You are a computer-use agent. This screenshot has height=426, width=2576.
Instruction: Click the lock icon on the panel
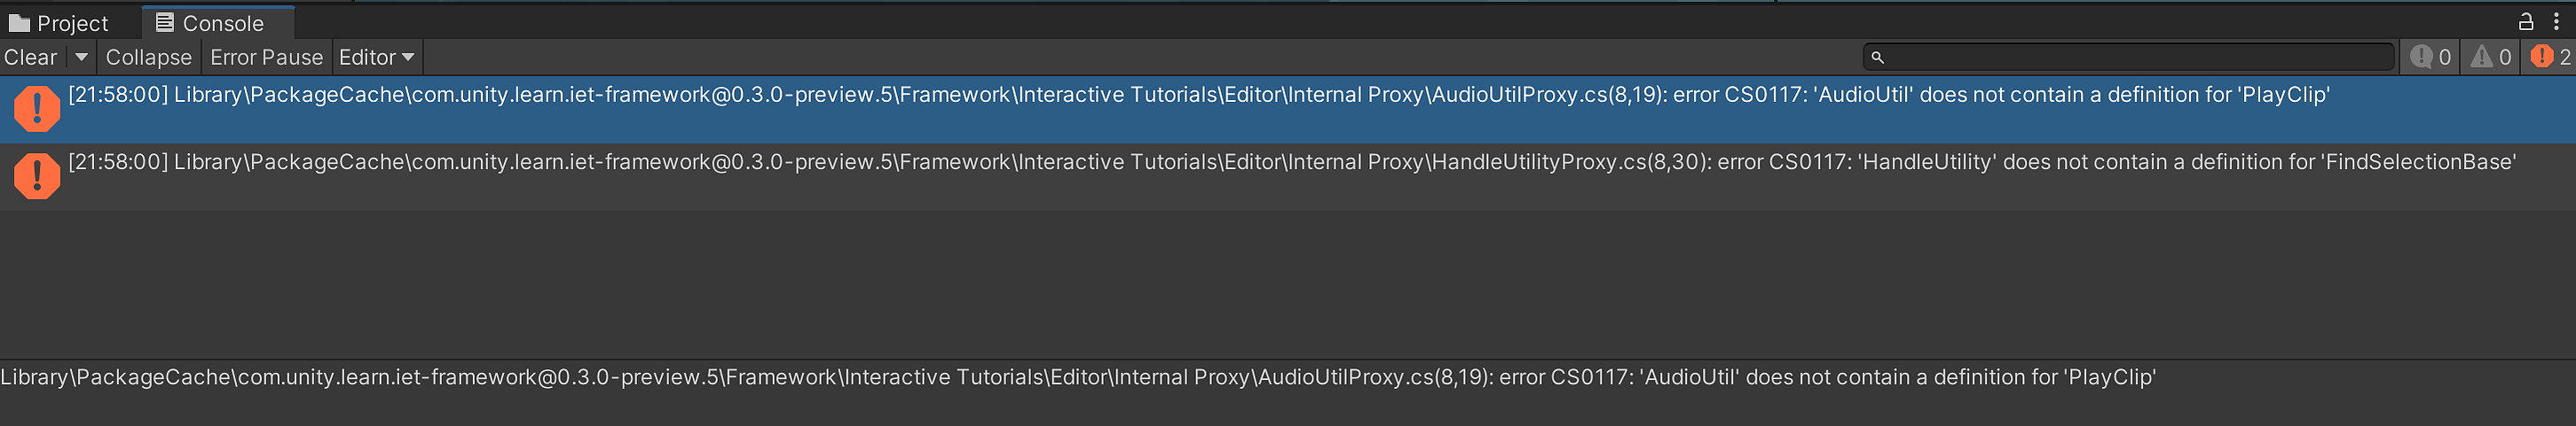click(2525, 21)
